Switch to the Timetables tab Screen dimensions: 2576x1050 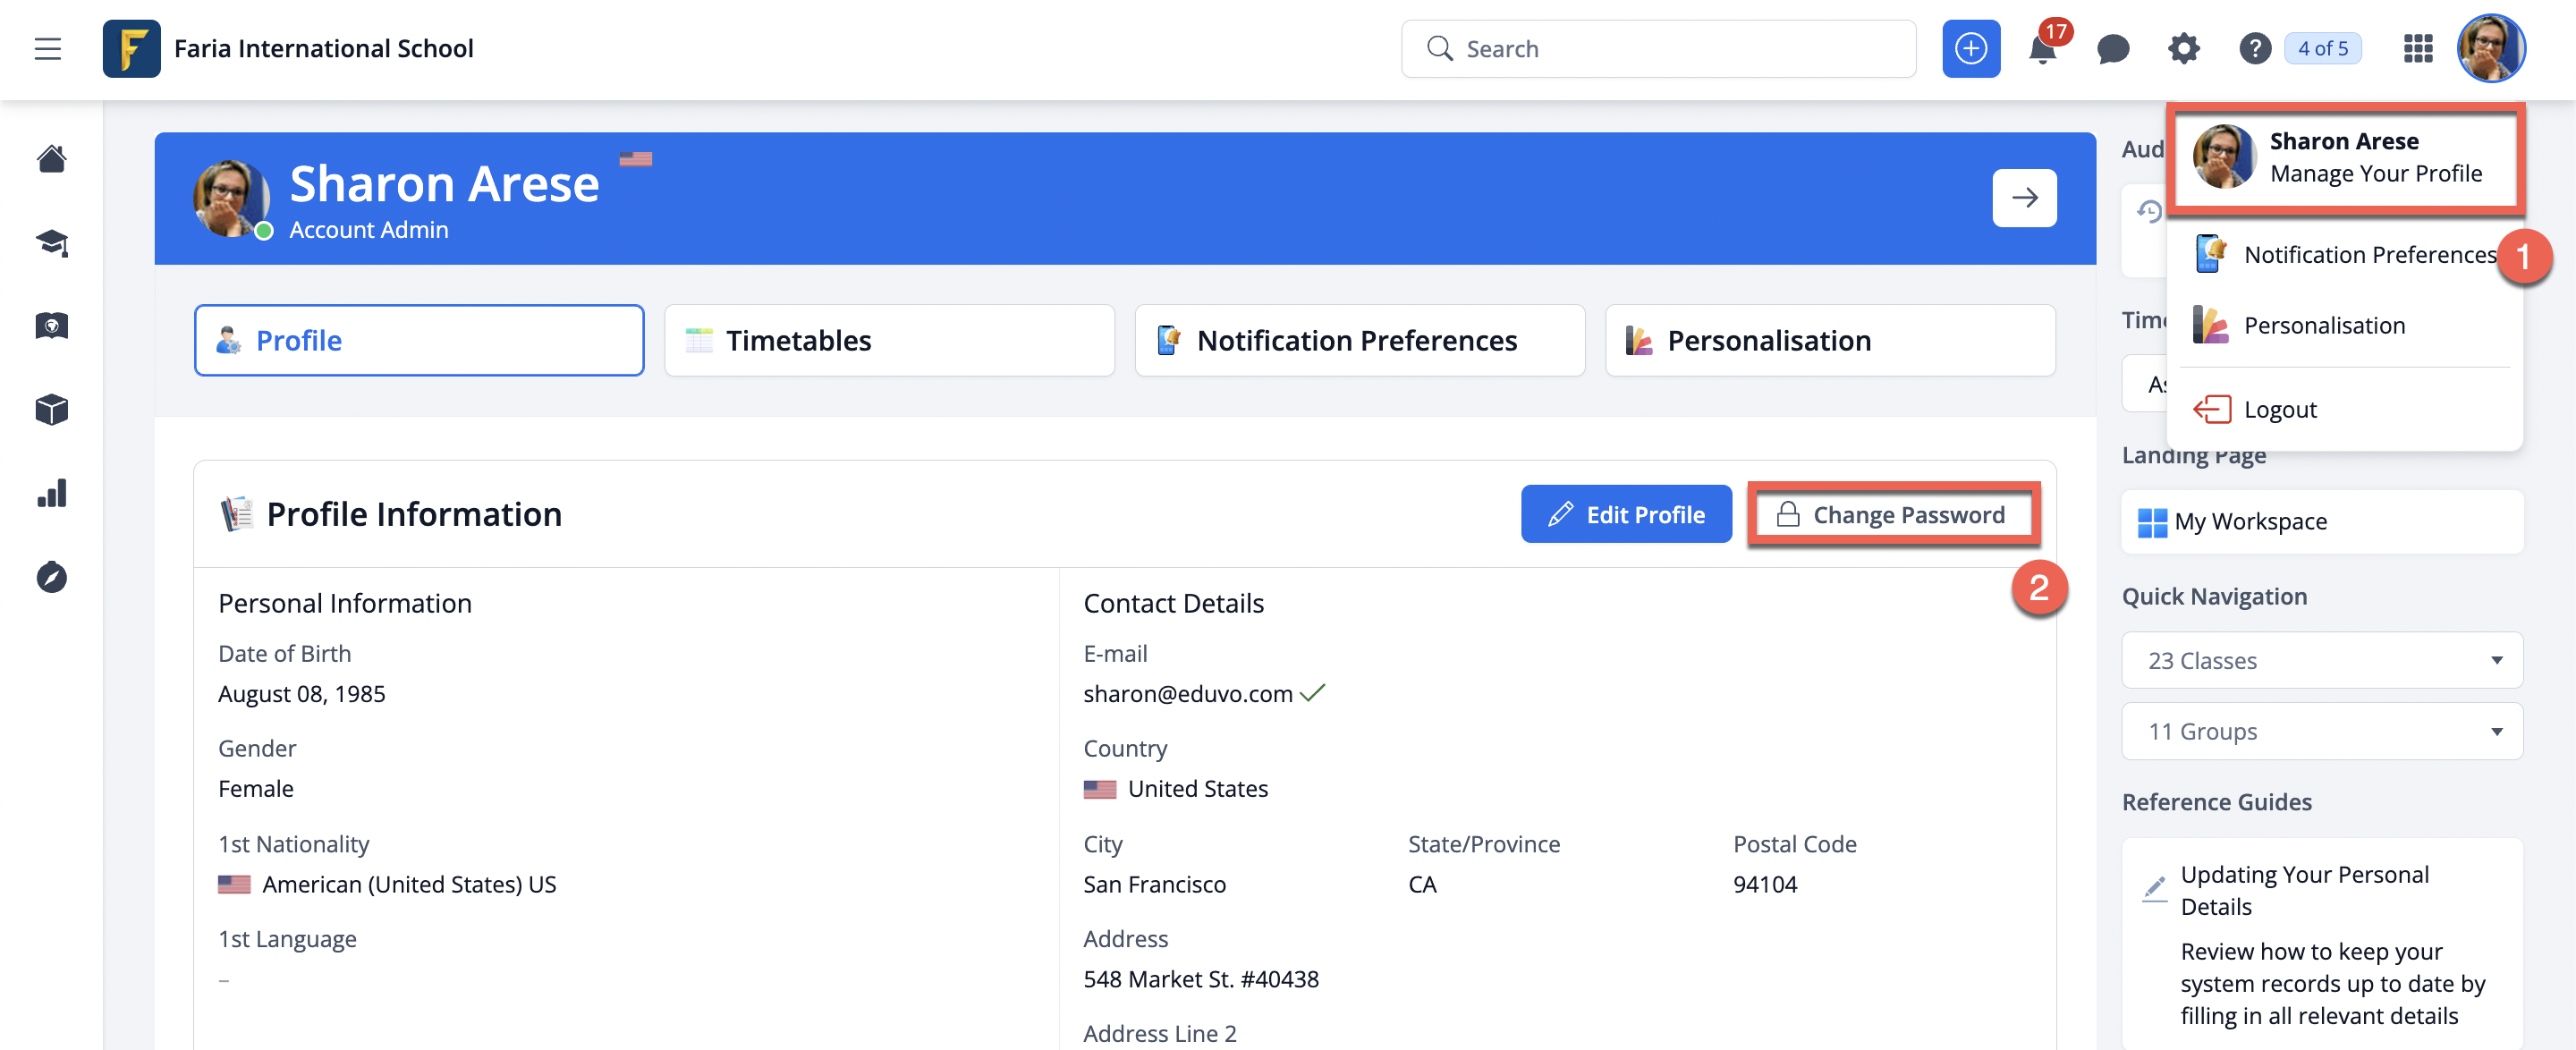click(889, 340)
